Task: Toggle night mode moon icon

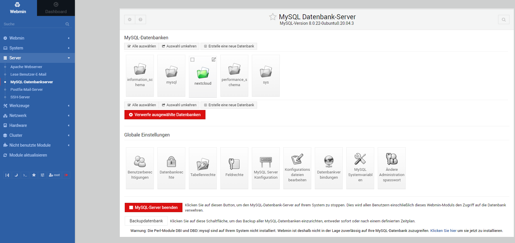Action: click(x=16, y=175)
